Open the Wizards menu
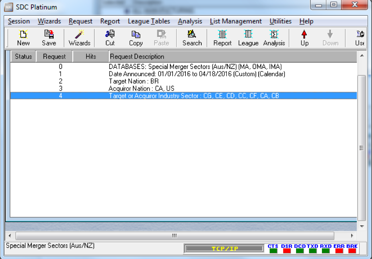 [49, 21]
